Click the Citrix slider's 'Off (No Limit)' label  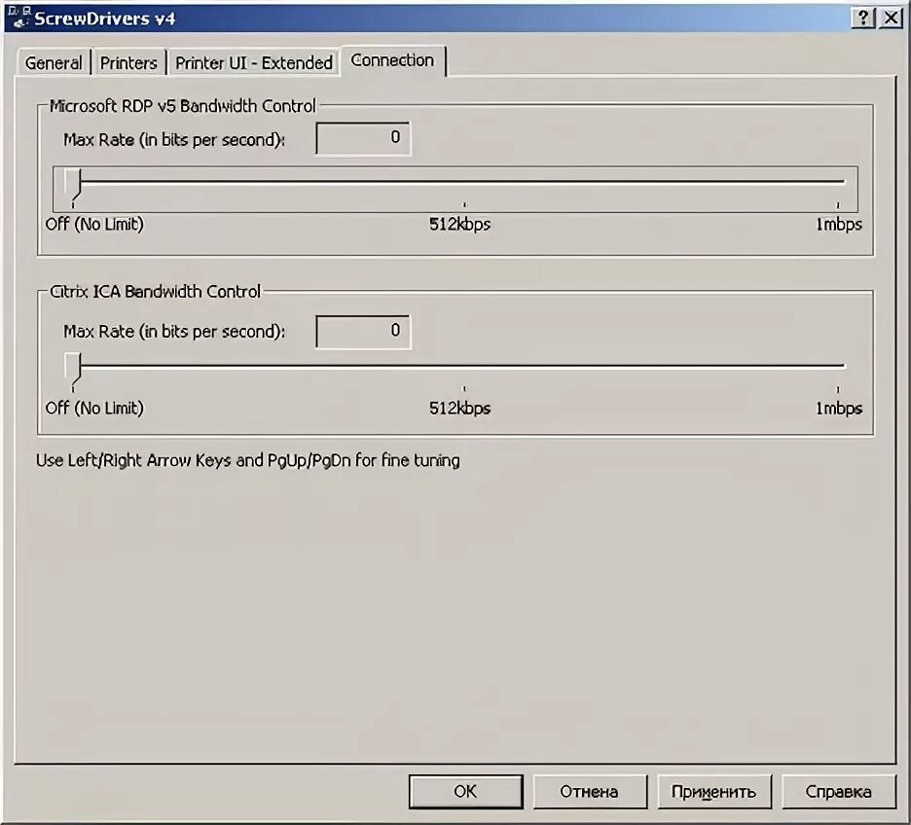[x=94, y=409]
